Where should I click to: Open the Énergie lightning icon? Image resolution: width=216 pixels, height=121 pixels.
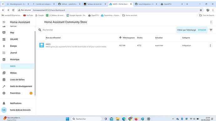click(x=4, y=46)
